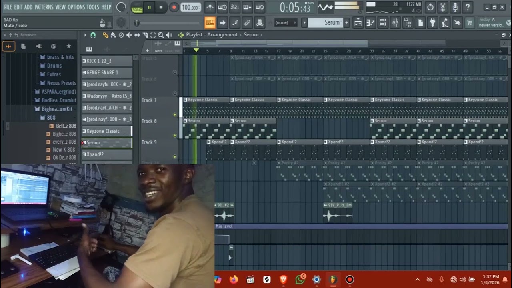
Task: Open the TOOLS menu
Action: pyautogui.click(x=93, y=7)
